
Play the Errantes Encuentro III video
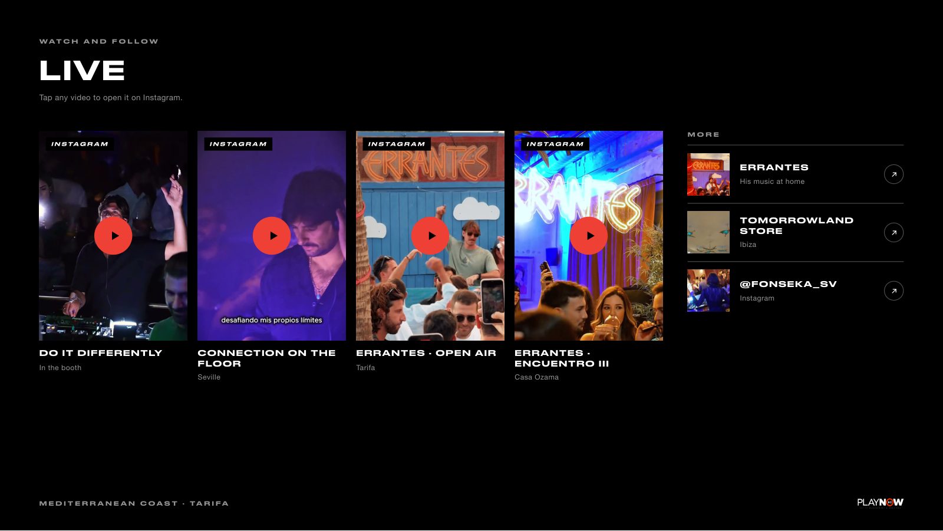[589, 236]
